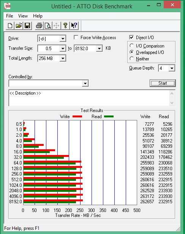Print benchmark results with printer icon

pos(39,25)
